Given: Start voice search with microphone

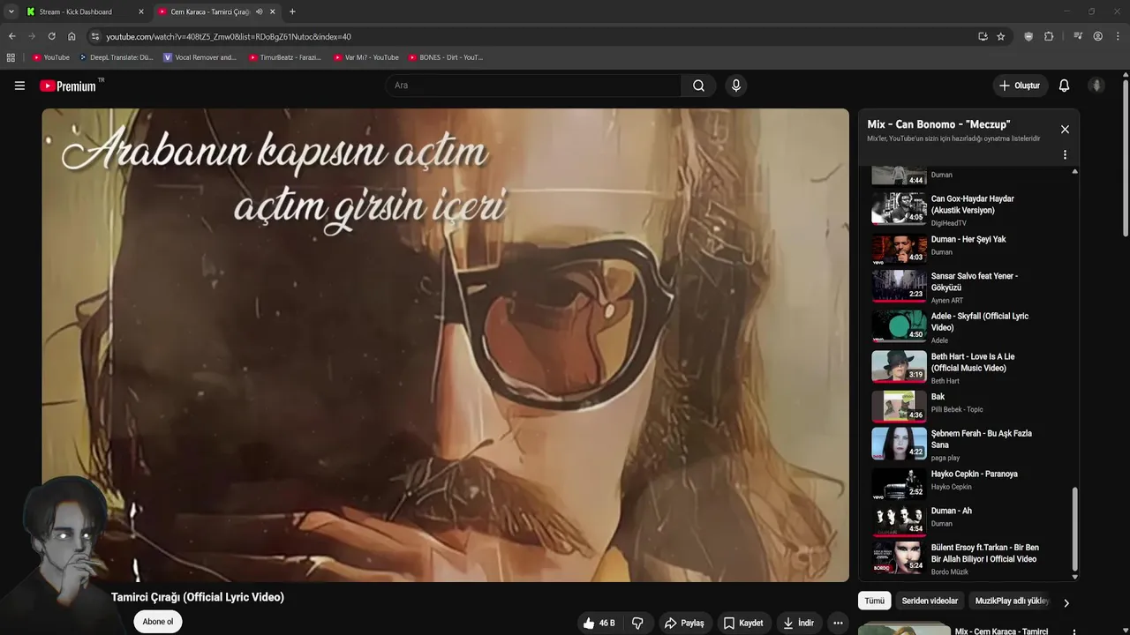Looking at the screenshot, I should click(736, 86).
